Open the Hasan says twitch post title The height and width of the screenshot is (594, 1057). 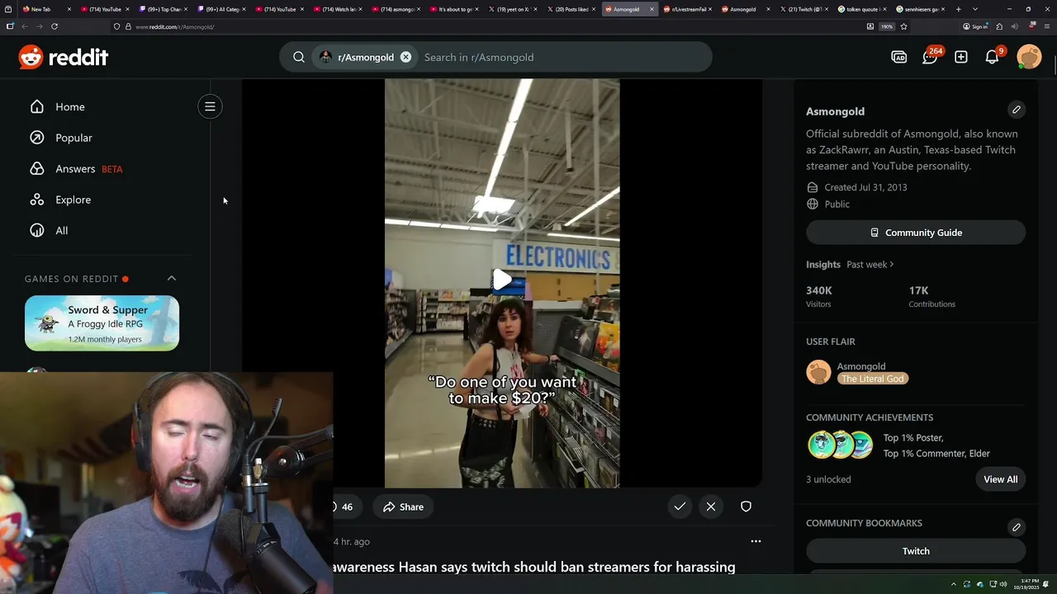pos(533,567)
